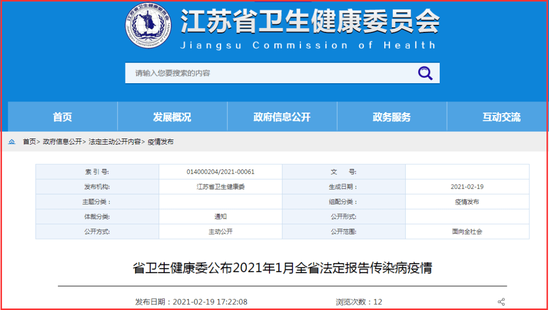Click the 疫情发布 cell in the table

(467, 202)
